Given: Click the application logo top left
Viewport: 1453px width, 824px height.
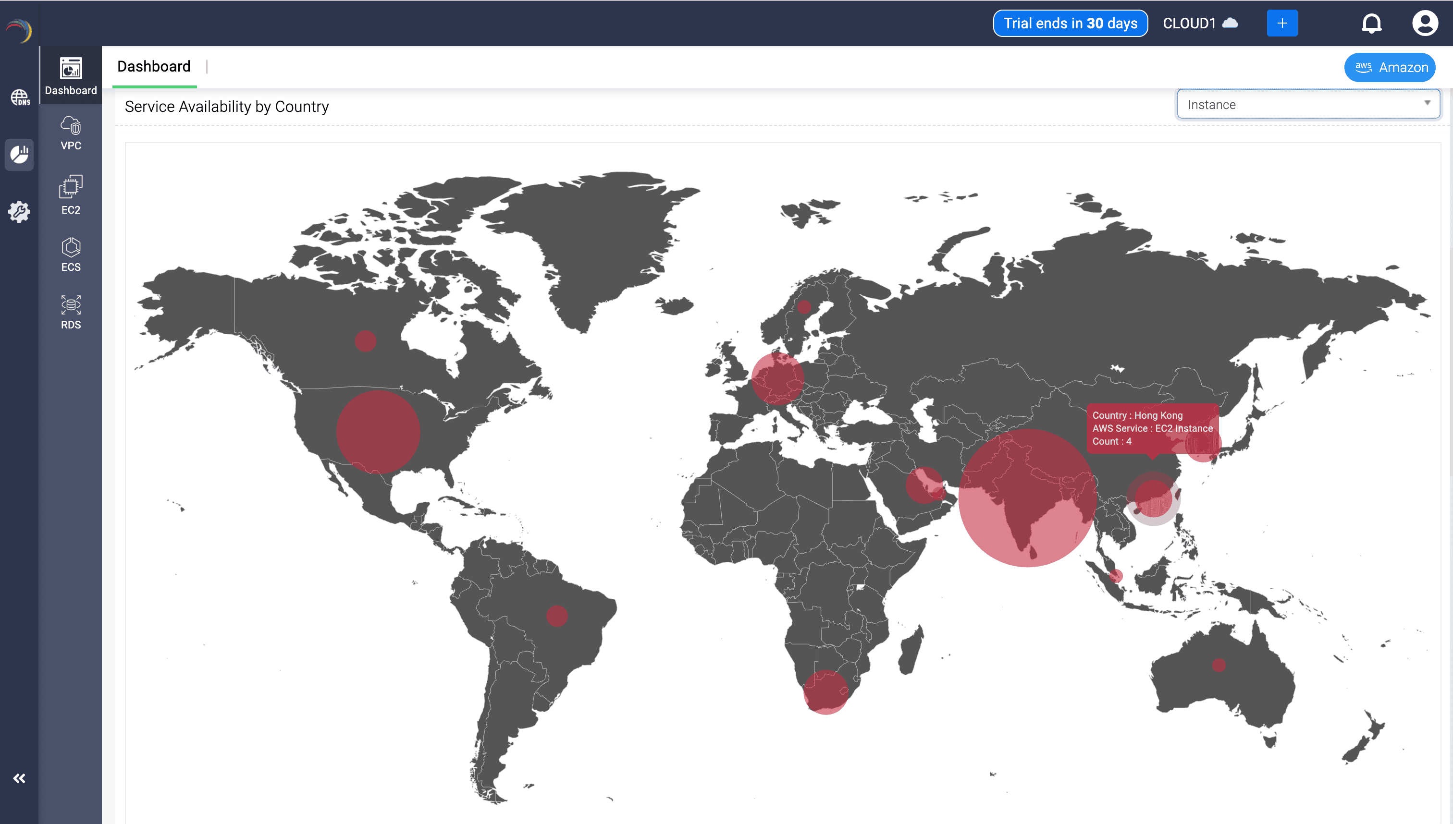Looking at the screenshot, I should click(x=19, y=31).
